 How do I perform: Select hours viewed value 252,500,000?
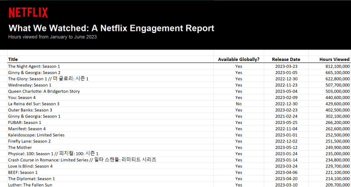point(337,135)
